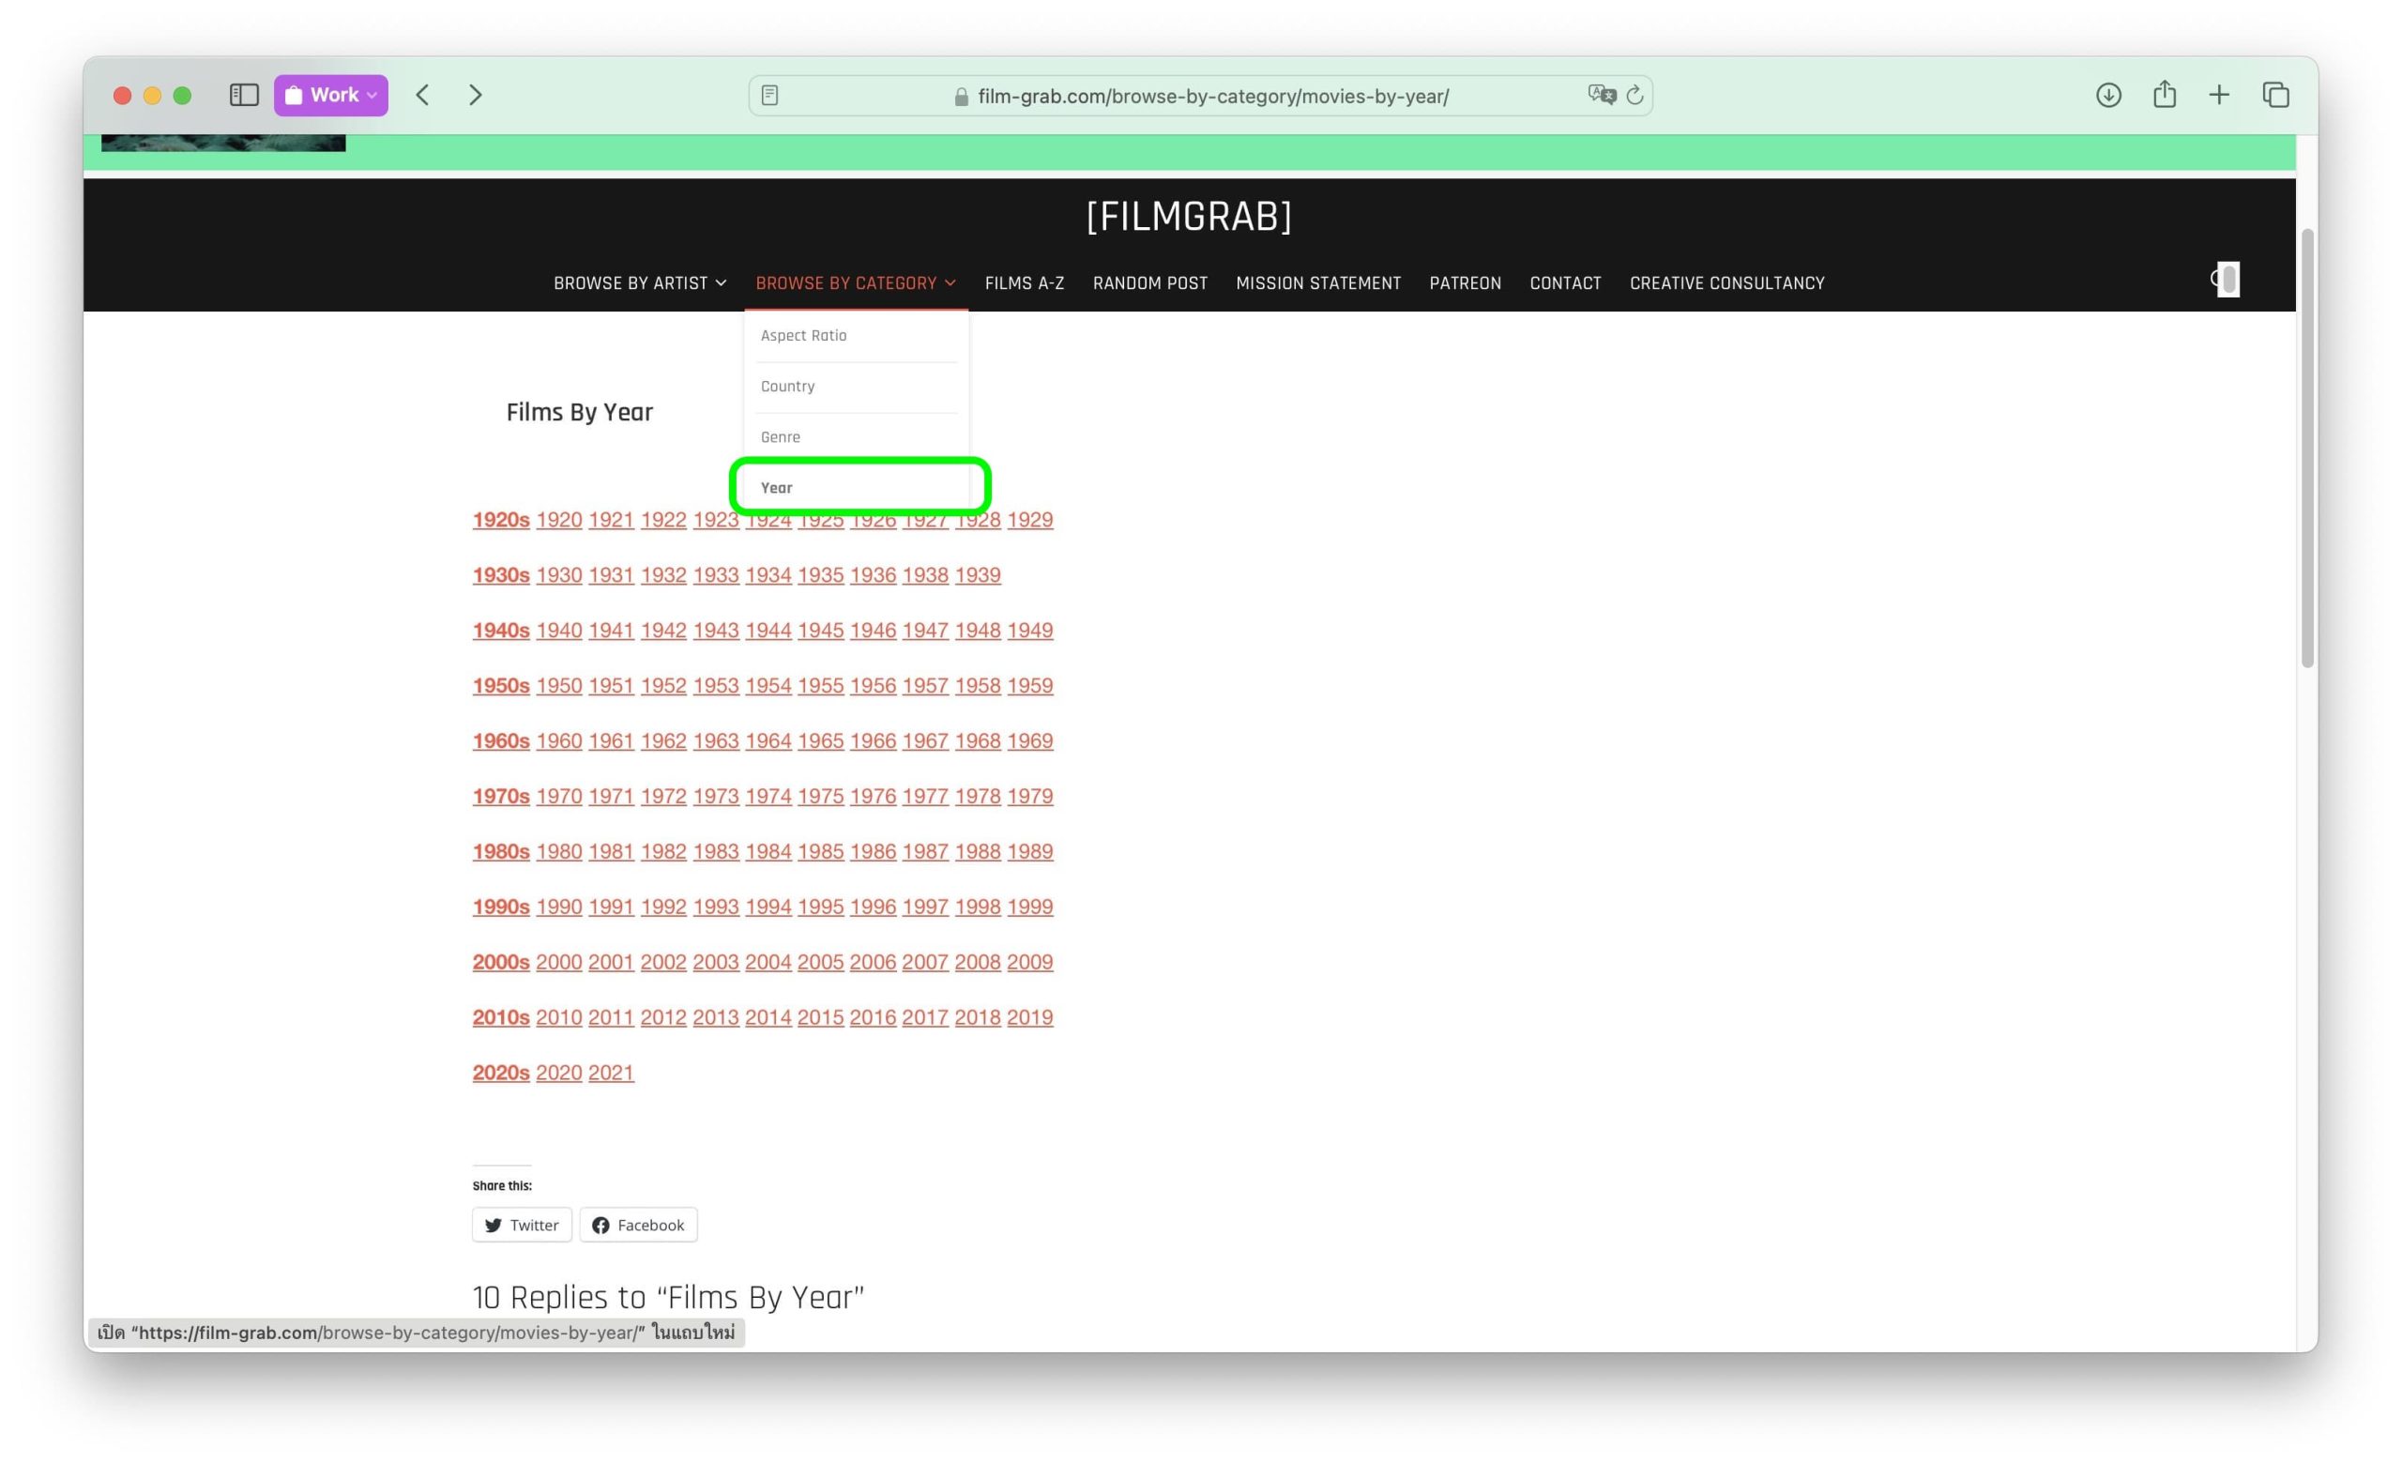Open the 1990s decade link
The image size is (2402, 1463).
(x=501, y=907)
